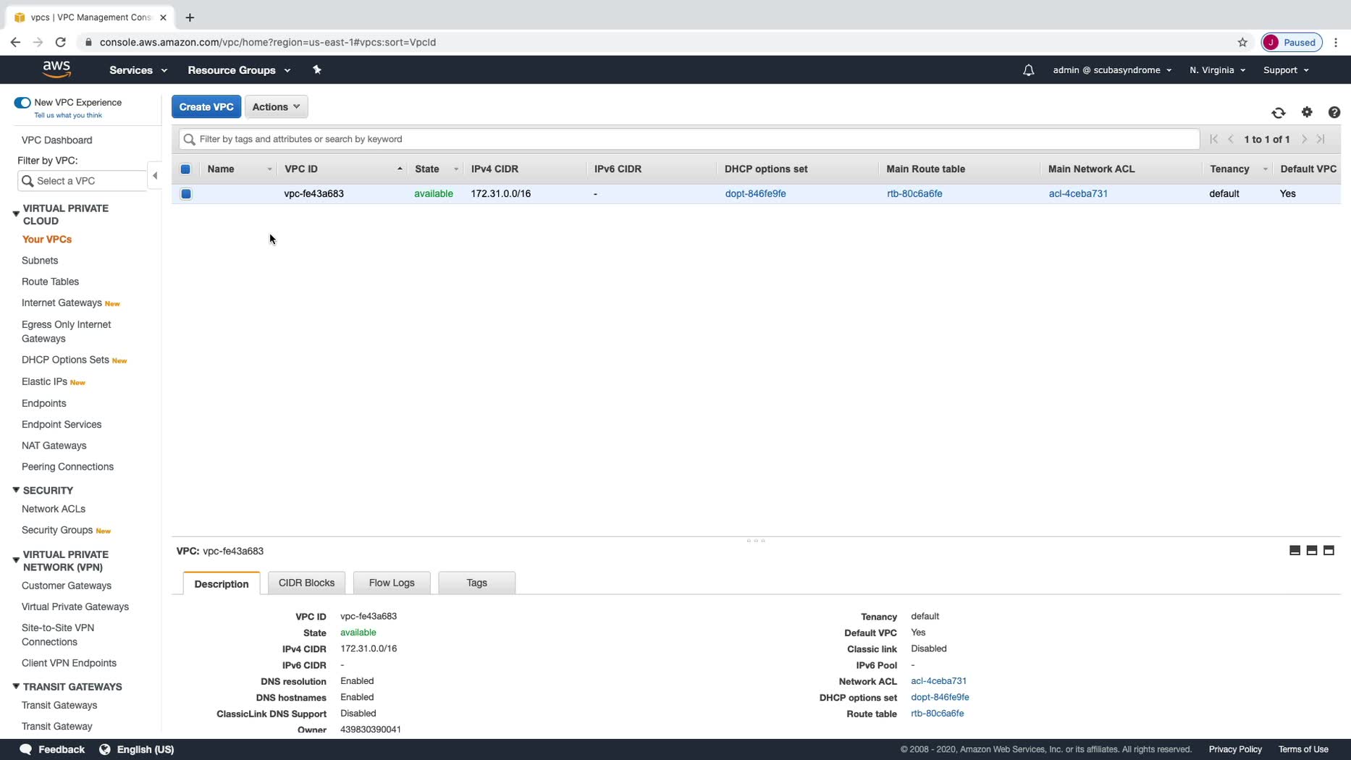Minimize the details pane layout

coord(1295,551)
